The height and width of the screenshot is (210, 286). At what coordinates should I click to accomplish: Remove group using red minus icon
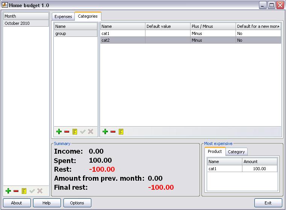(x=67, y=131)
